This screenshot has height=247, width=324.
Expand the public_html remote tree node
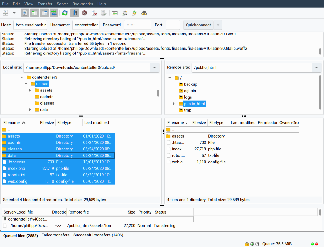click(x=174, y=104)
